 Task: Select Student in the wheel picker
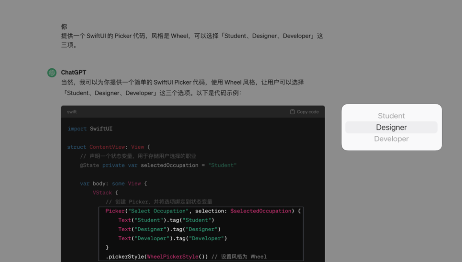391,116
